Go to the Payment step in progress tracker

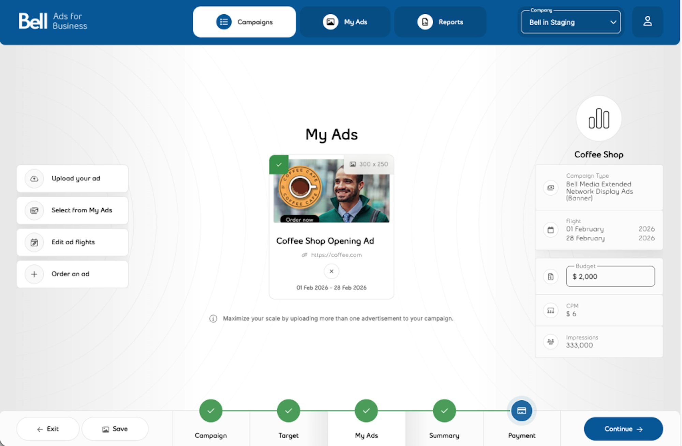pyautogui.click(x=521, y=411)
